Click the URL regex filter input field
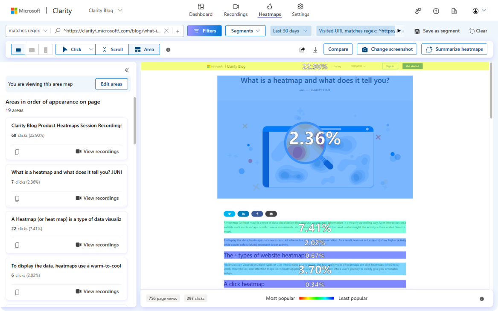 click(x=112, y=31)
